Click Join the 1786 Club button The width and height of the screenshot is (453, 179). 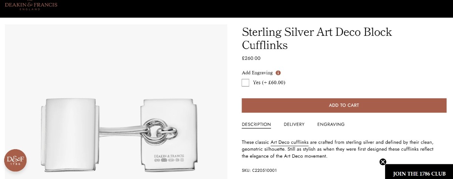point(419,174)
